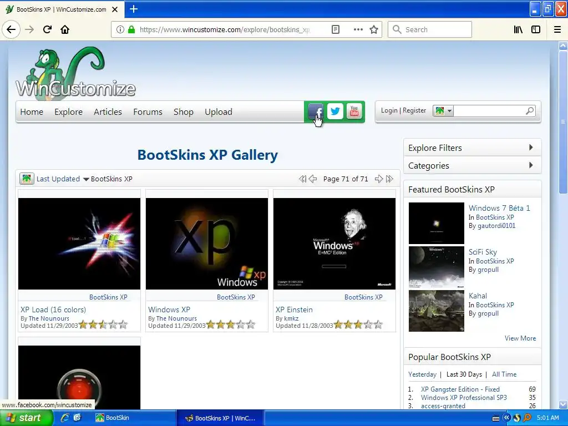The height and width of the screenshot is (426, 568).
Task: Click the Login link
Action: pos(389,110)
